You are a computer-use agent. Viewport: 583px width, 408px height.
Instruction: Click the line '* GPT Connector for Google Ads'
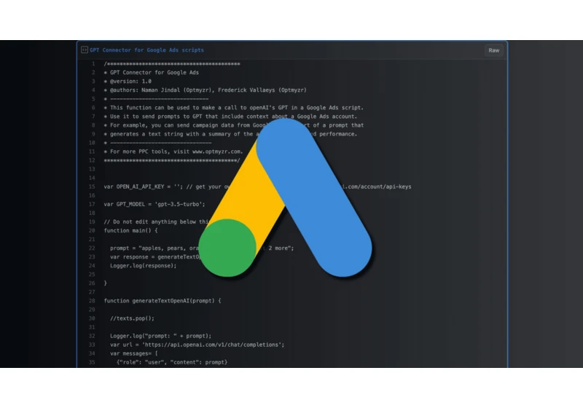(152, 72)
